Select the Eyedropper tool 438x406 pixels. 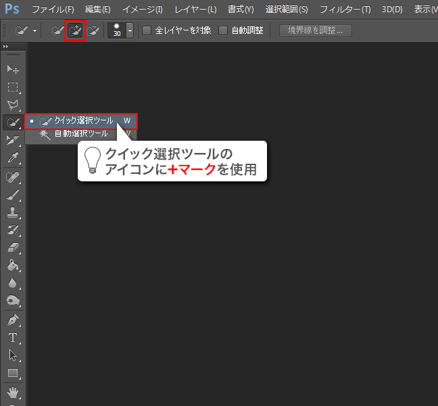pos(13,158)
